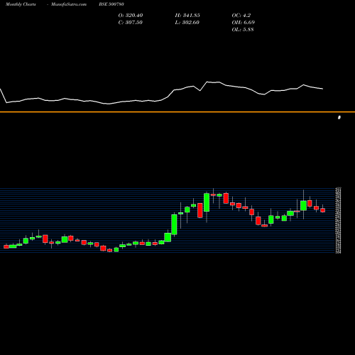This screenshot has width=355, height=355.
Task: Click the 'OC: 4.2' value
Action: [241, 16]
